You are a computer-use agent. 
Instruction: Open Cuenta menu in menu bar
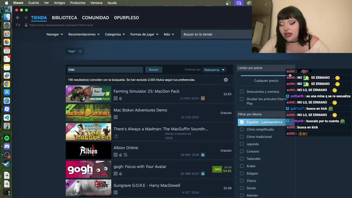[x=34, y=3]
